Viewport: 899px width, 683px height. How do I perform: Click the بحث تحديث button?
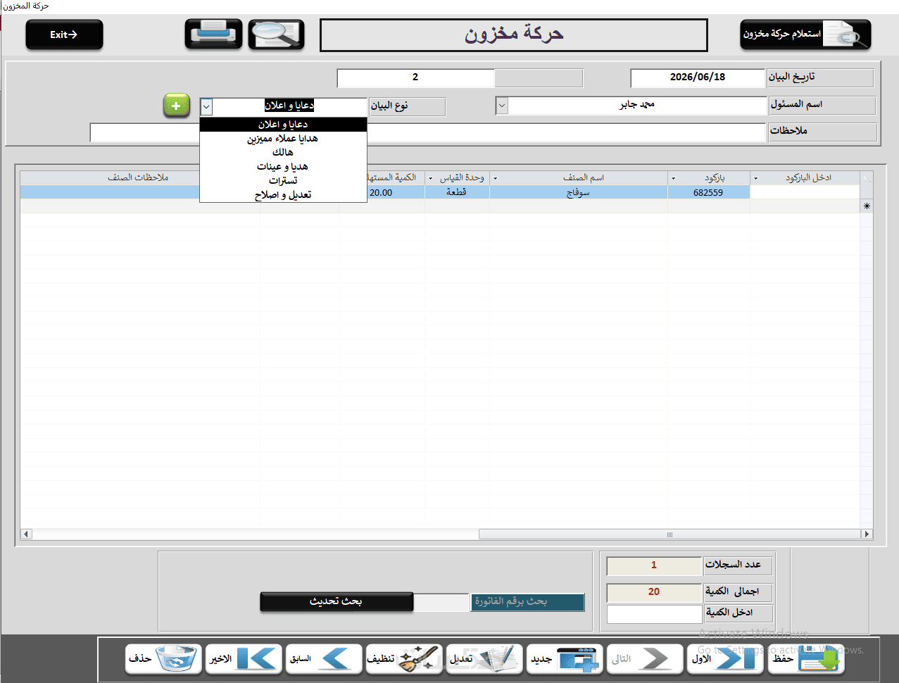pos(337,601)
